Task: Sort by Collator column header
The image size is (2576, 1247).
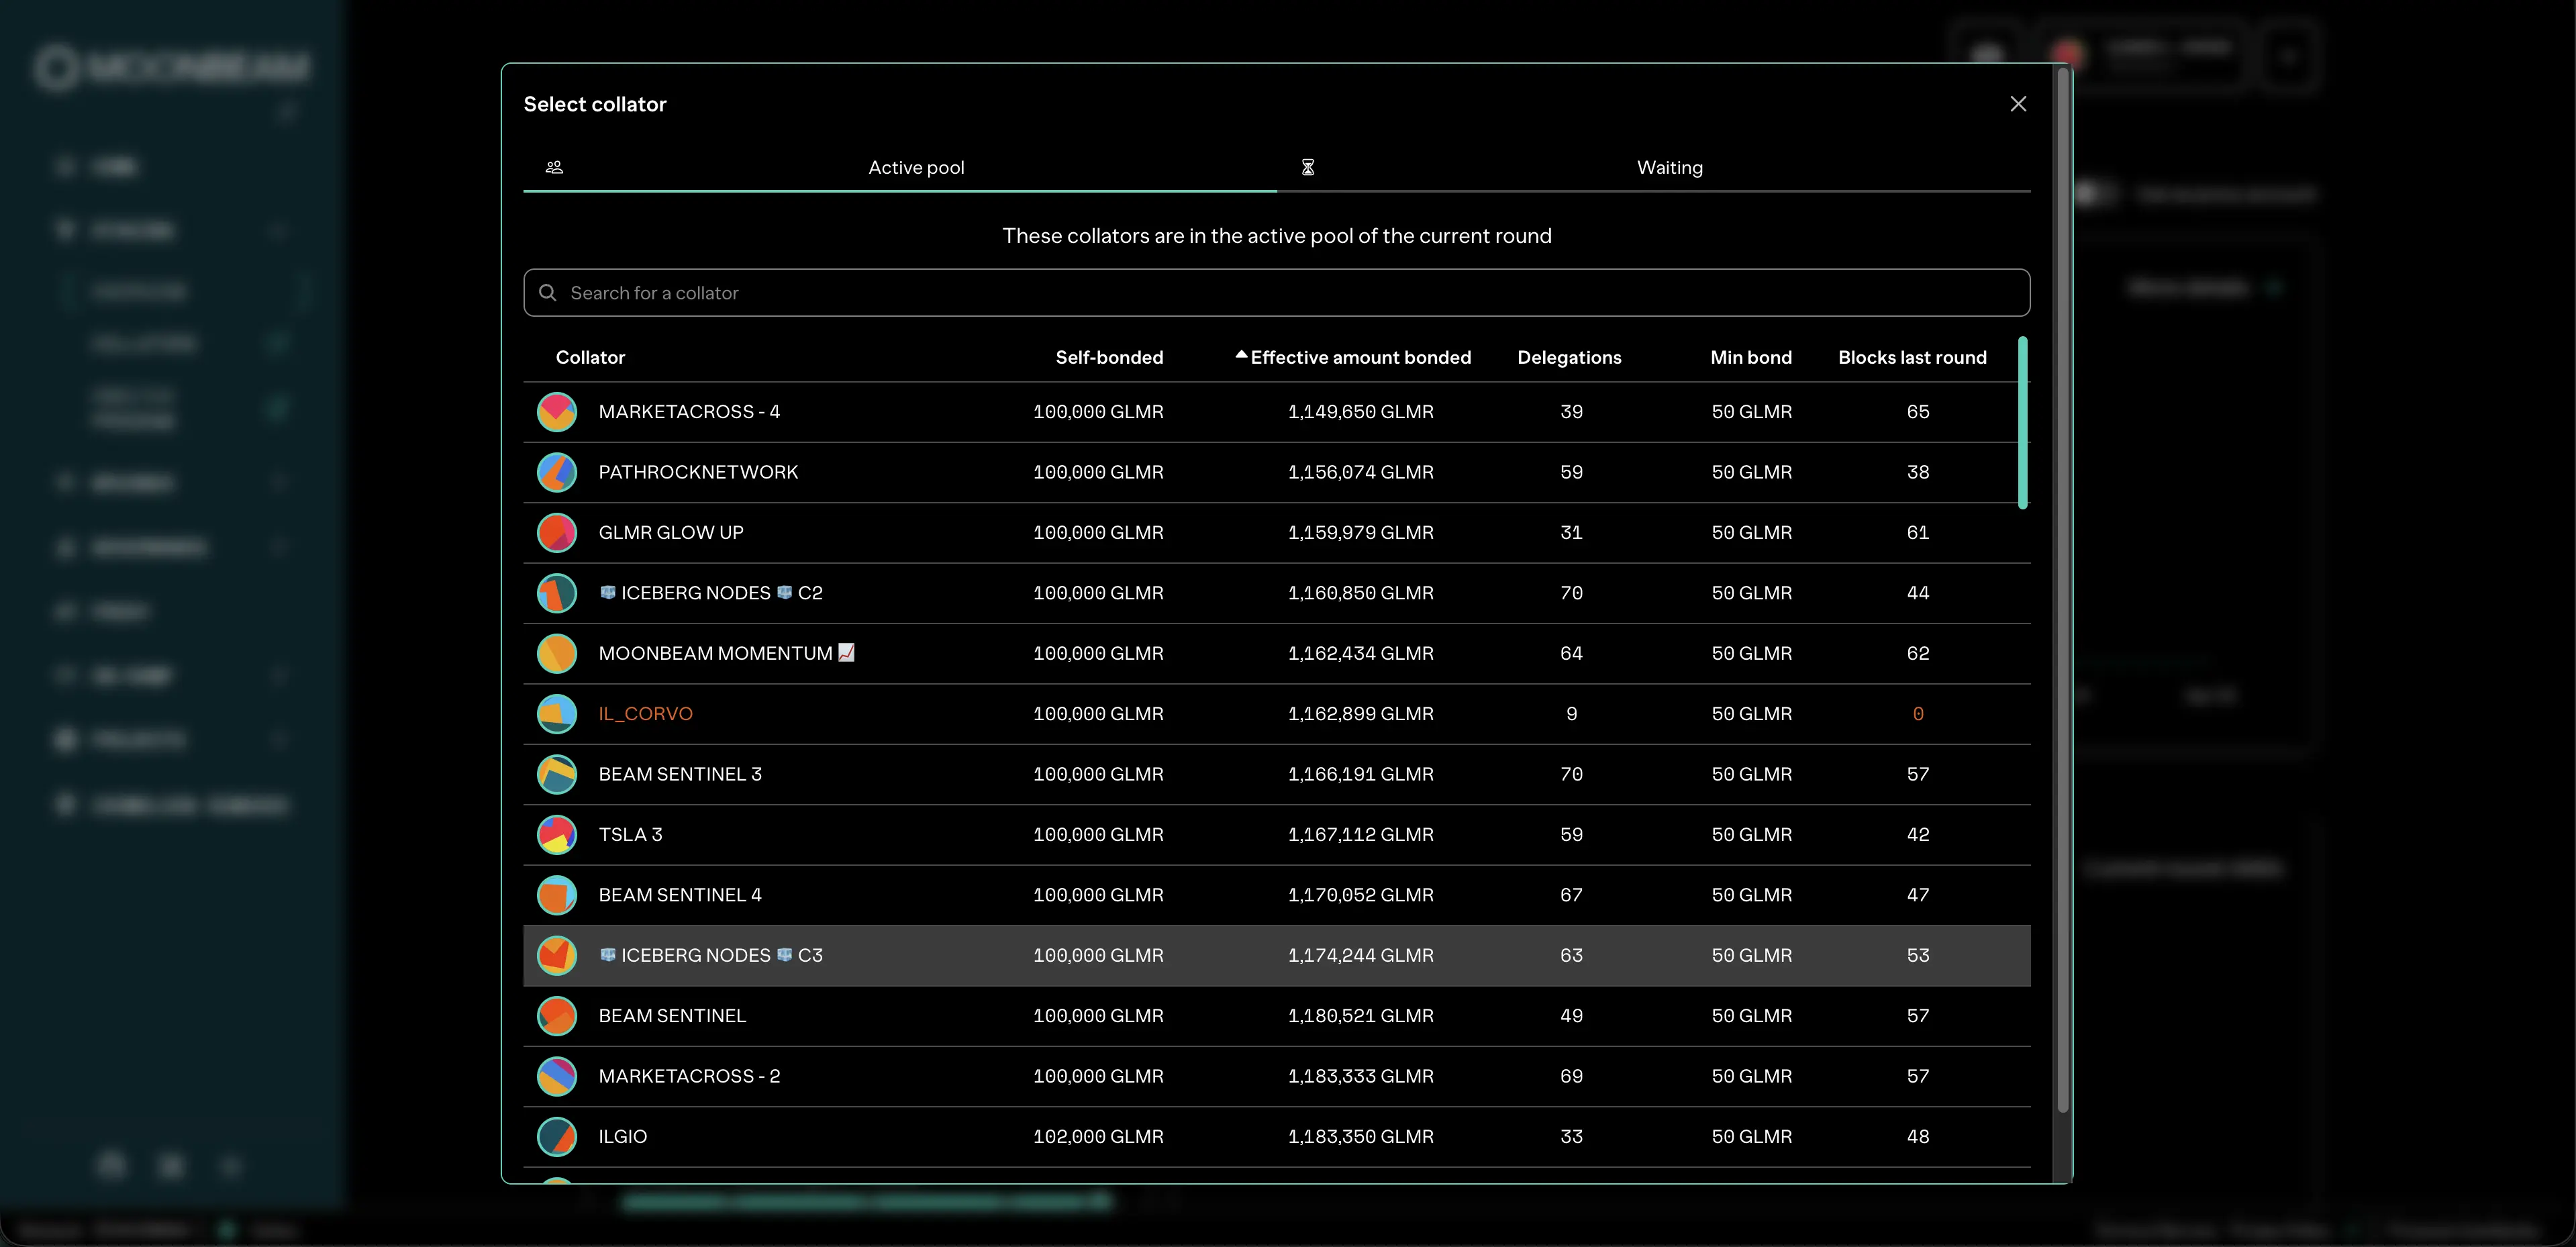Action: [590, 358]
